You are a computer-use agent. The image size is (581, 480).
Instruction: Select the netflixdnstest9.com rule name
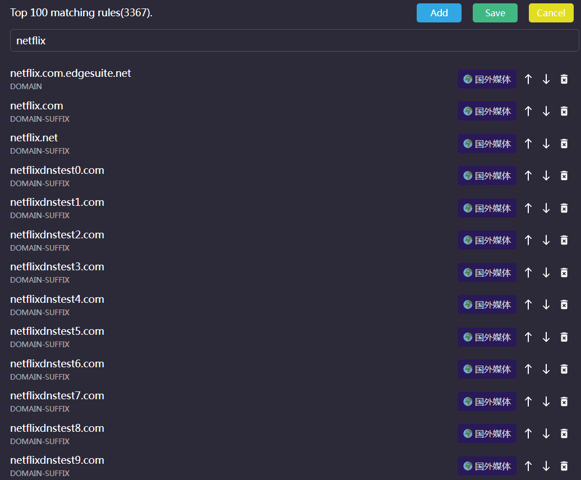[x=57, y=460]
